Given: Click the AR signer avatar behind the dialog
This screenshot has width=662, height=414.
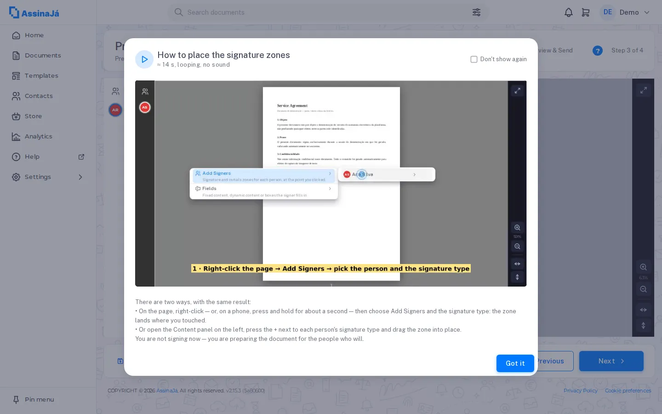Looking at the screenshot, I should (115, 110).
